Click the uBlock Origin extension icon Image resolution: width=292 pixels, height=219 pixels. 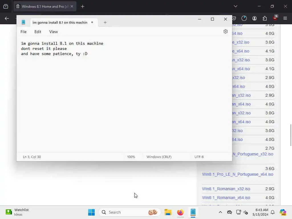pyautogui.click(x=275, y=18)
